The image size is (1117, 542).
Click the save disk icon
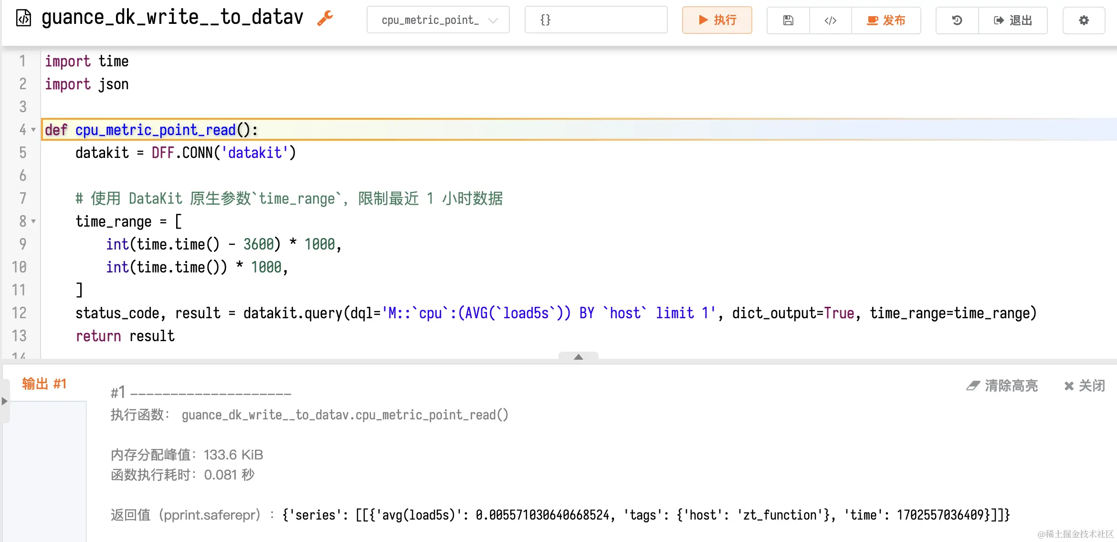pos(788,20)
